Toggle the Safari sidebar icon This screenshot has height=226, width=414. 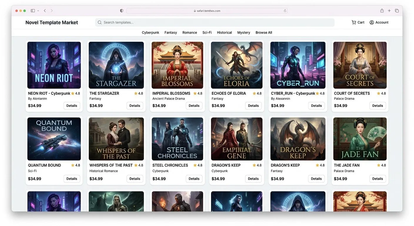(33, 11)
